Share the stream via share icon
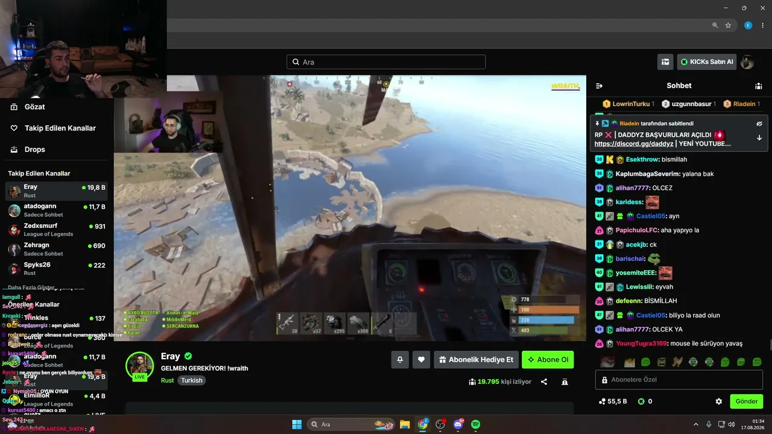Image resolution: width=772 pixels, height=434 pixels. (544, 382)
